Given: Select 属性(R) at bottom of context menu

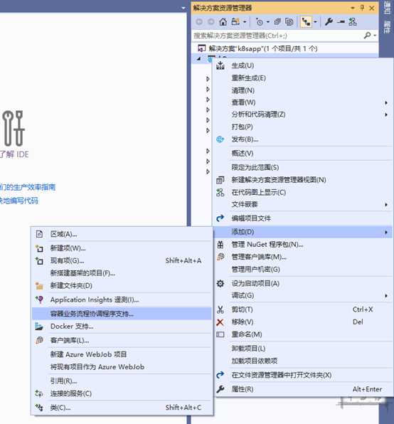Looking at the screenshot, I should [x=303, y=389].
